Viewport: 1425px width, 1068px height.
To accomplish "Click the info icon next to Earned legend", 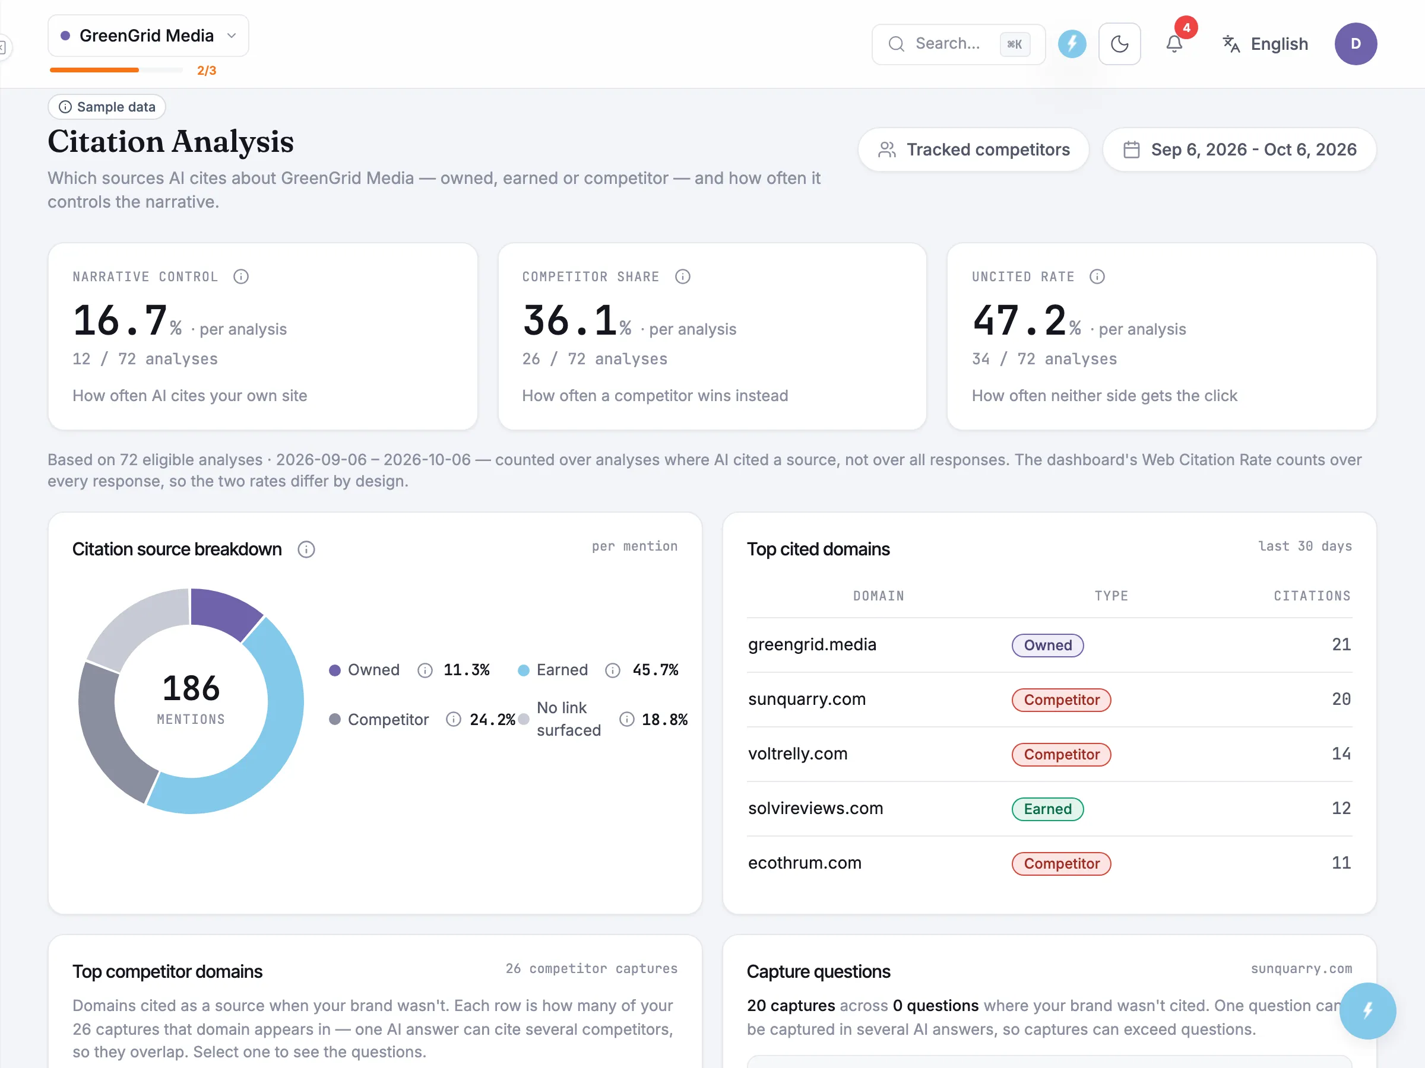I will tap(613, 670).
